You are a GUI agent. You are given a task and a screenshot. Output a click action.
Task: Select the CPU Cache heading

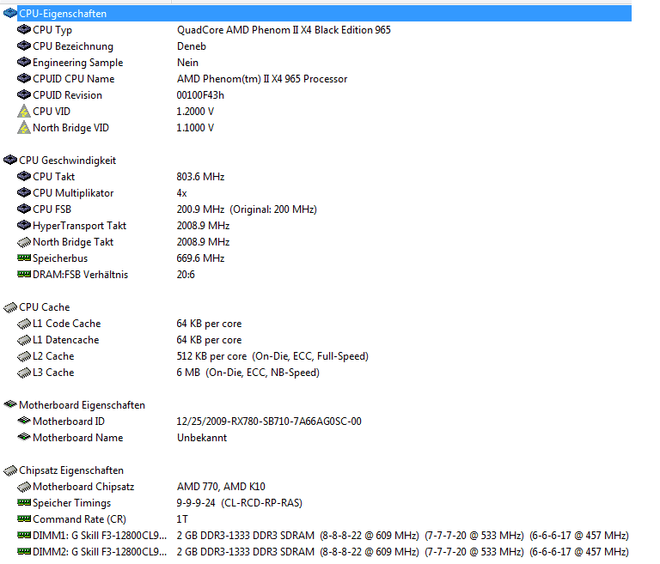[44, 307]
